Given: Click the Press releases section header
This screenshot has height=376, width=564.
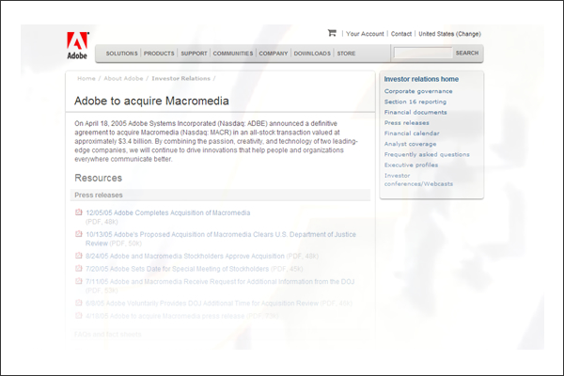Looking at the screenshot, I should tap(220, 195).
